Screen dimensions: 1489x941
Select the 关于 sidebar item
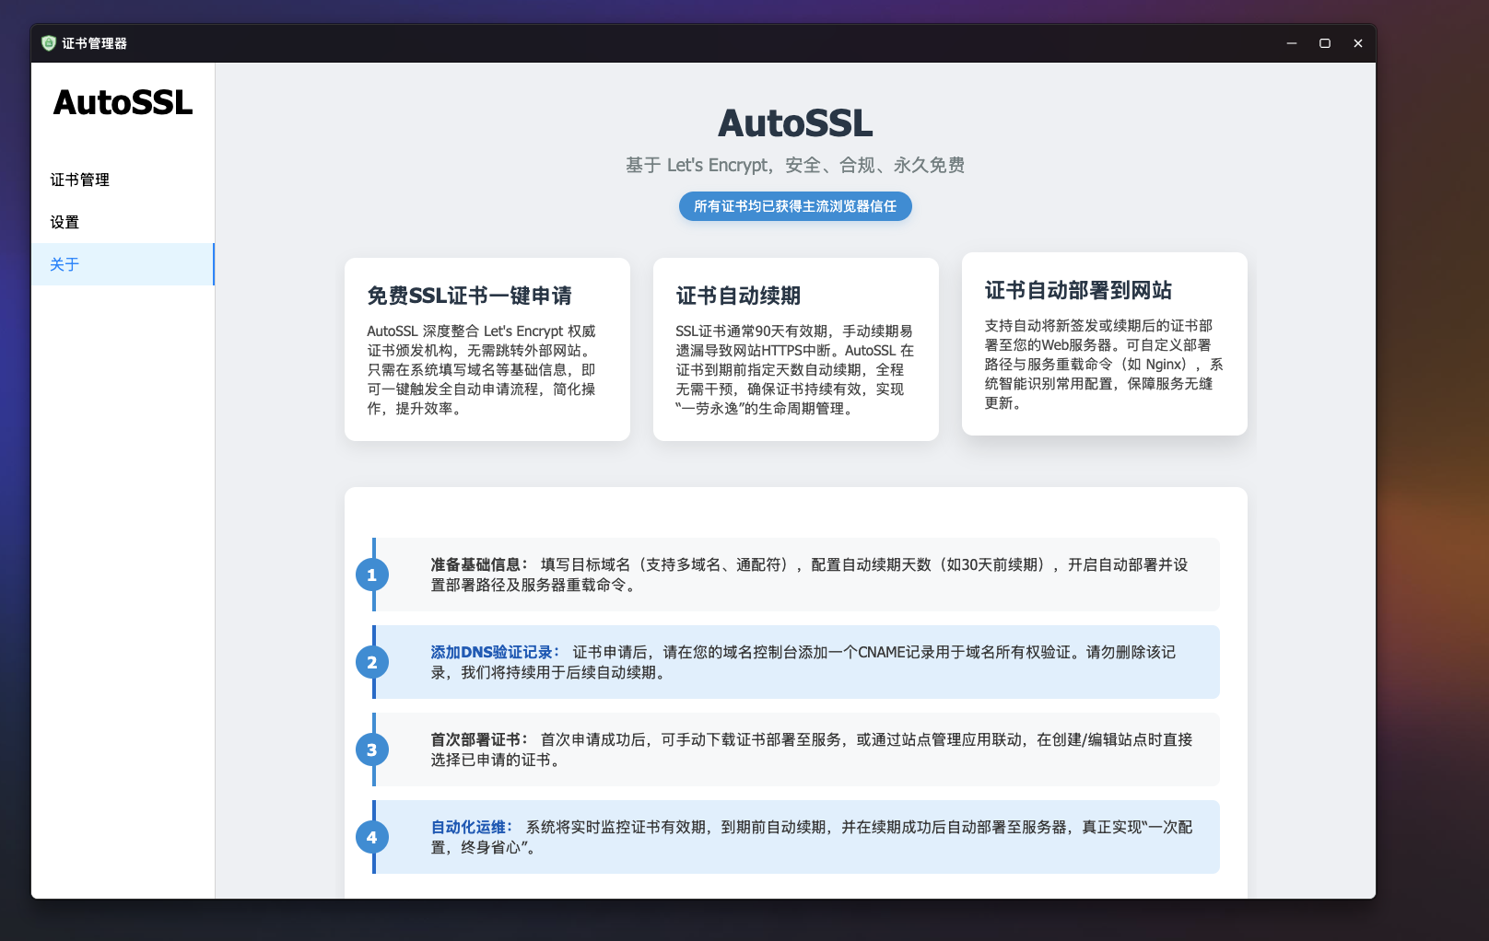pyautogui.click(x=123, y=264)
